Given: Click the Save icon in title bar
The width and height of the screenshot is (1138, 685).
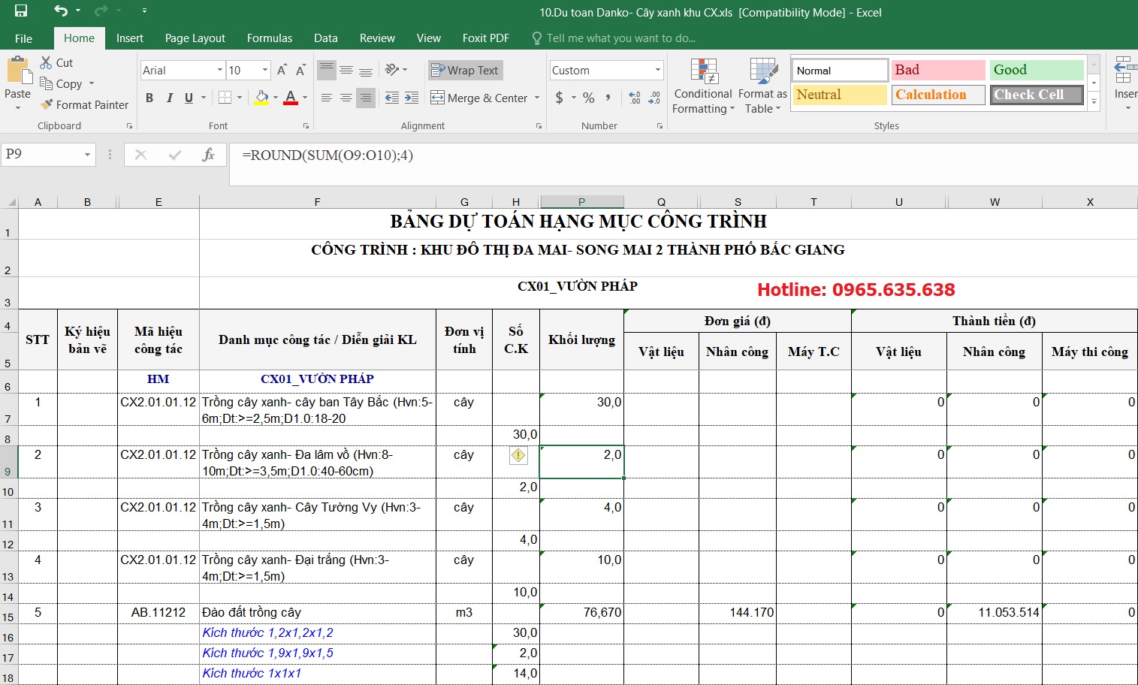Looking at the screenshot, I should point(20,11).
